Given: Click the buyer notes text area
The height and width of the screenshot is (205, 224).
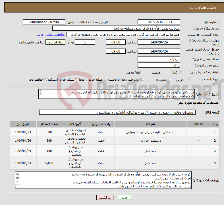Looking at the screenshot, I should coord(103,180).
